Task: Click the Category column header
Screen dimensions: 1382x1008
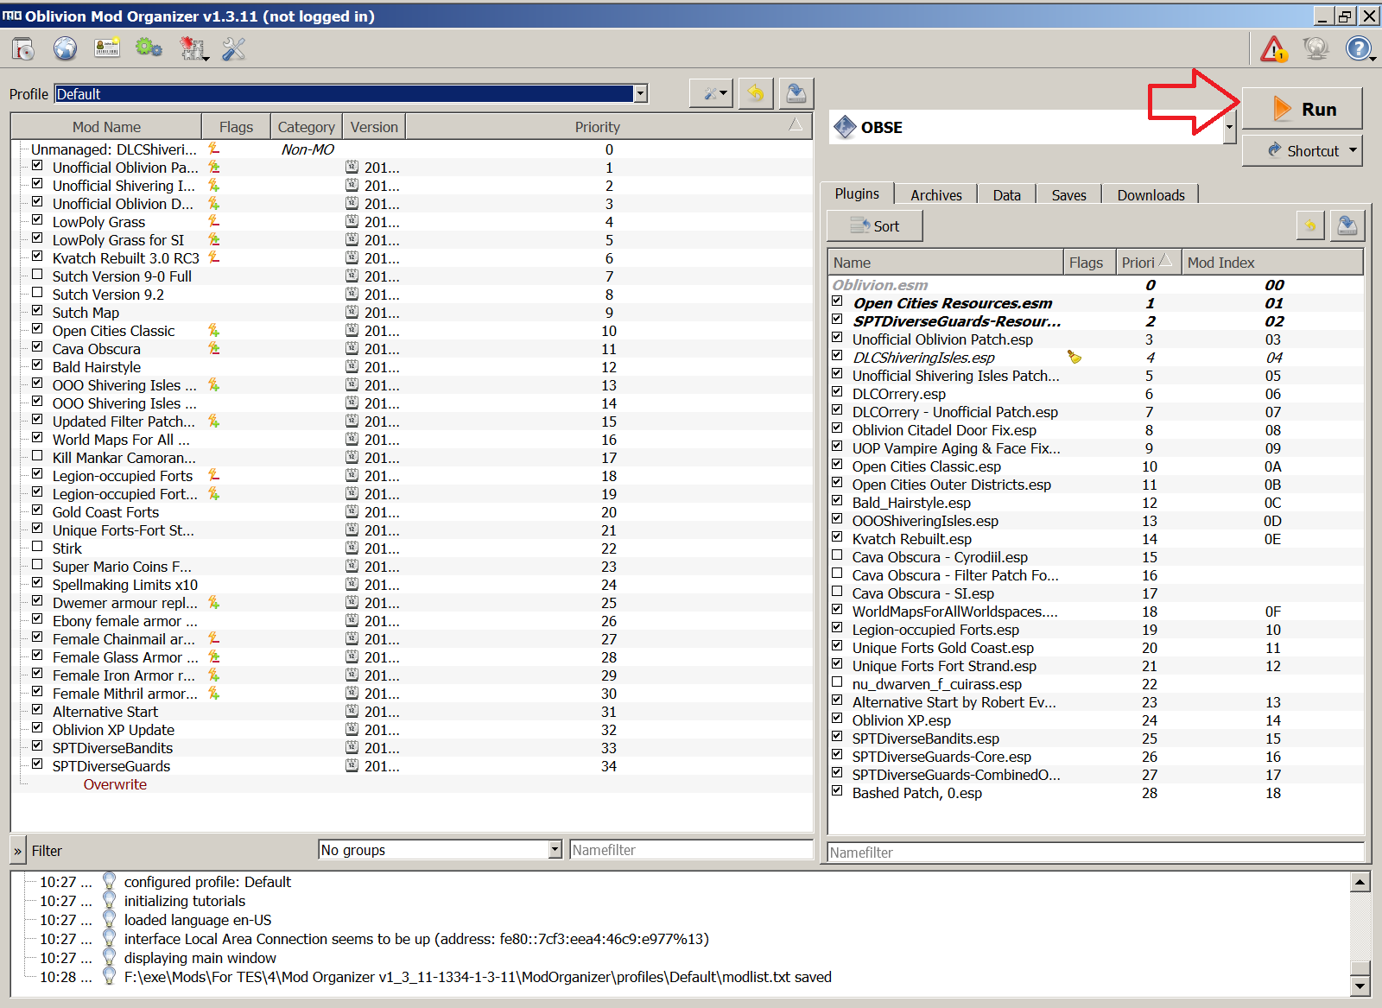Action: pyautogui.click(x=306, y=126)
